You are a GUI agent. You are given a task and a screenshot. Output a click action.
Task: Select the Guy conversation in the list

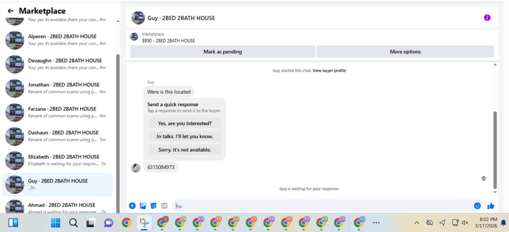(x=58, y=184)
